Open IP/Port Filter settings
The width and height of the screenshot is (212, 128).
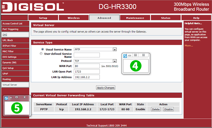(x=15, y=46)
